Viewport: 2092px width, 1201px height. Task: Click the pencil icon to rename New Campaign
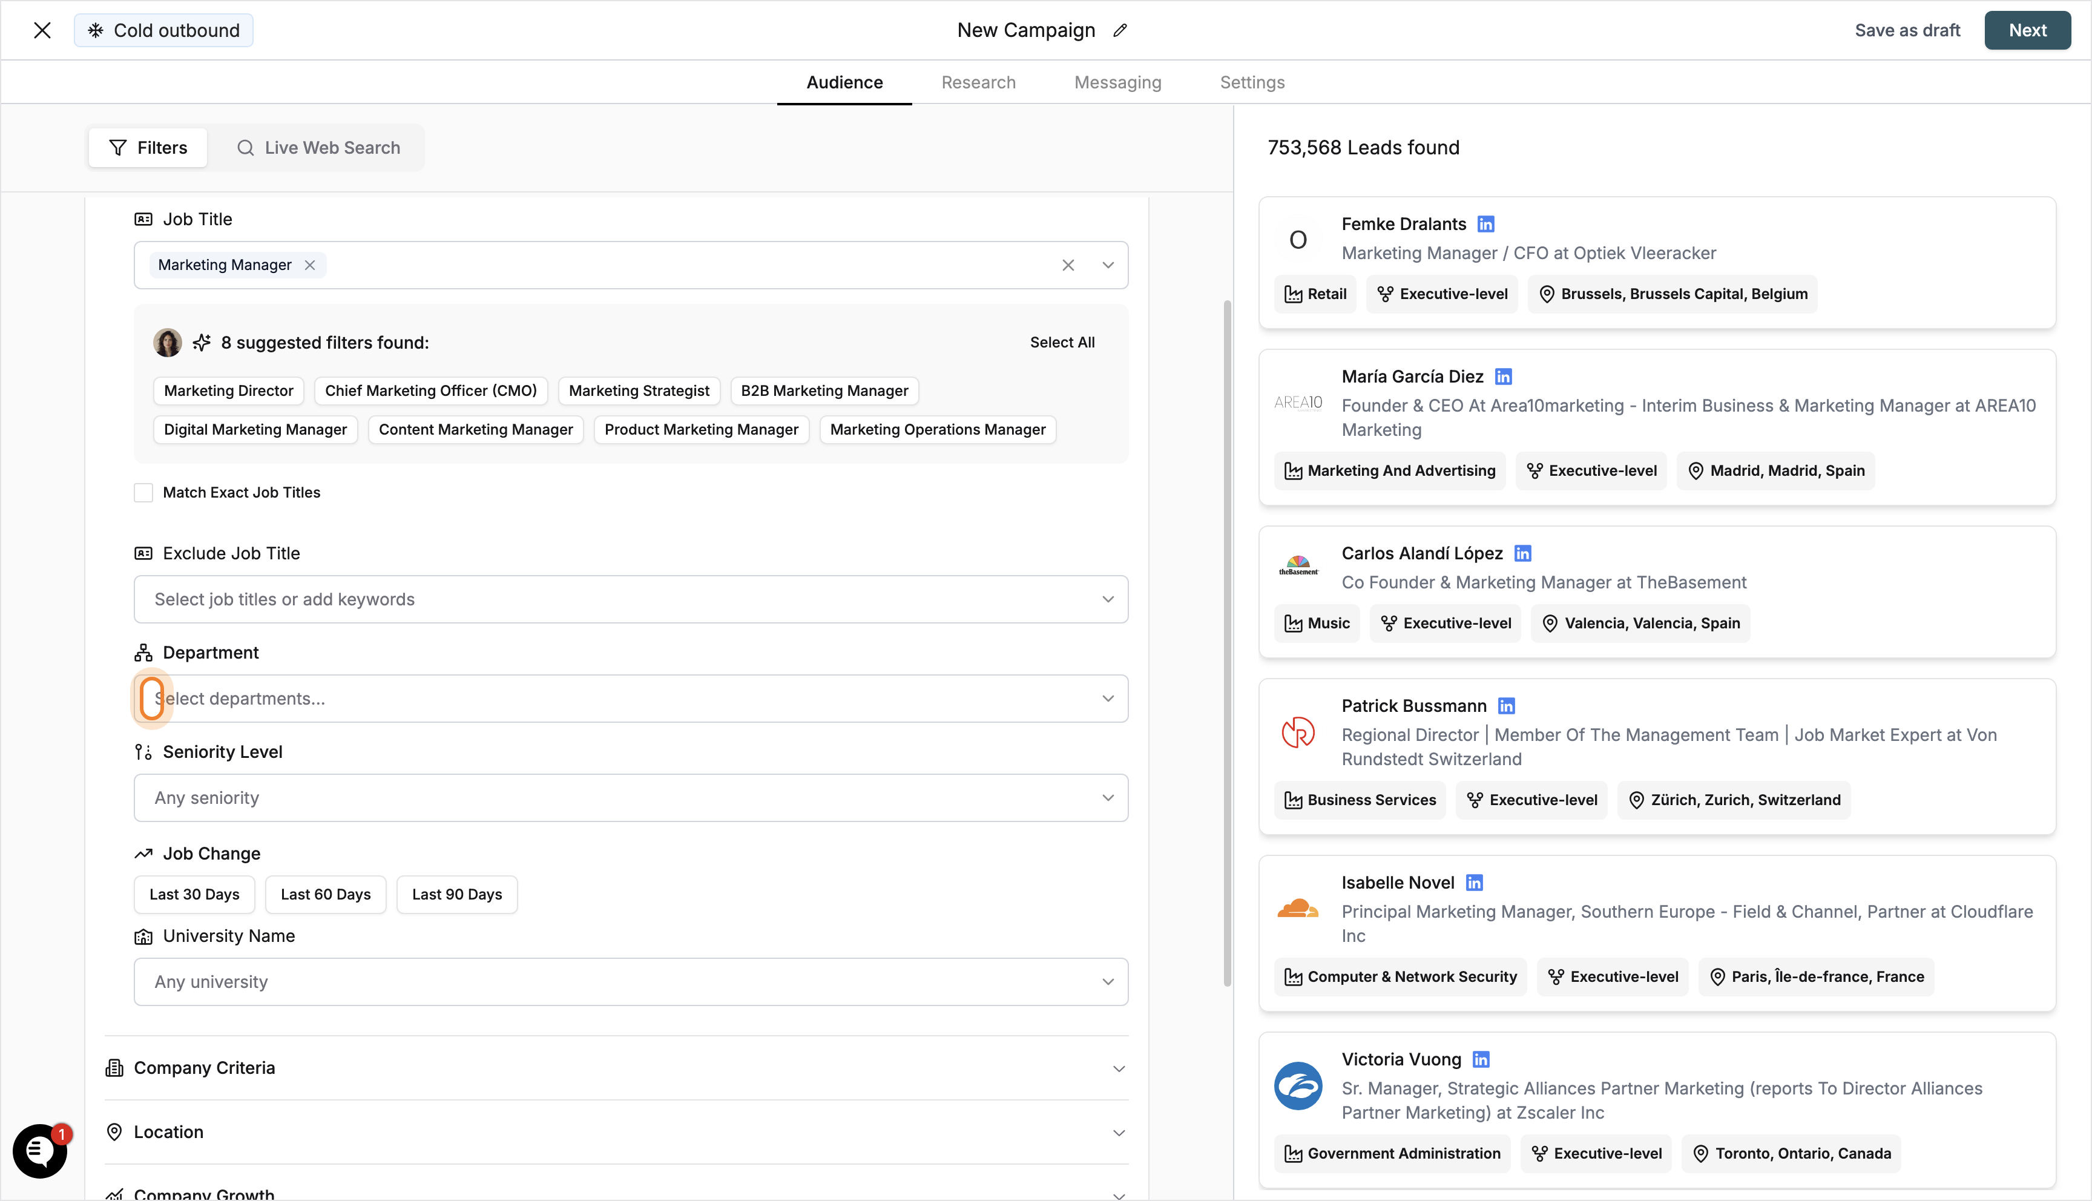1120,30
